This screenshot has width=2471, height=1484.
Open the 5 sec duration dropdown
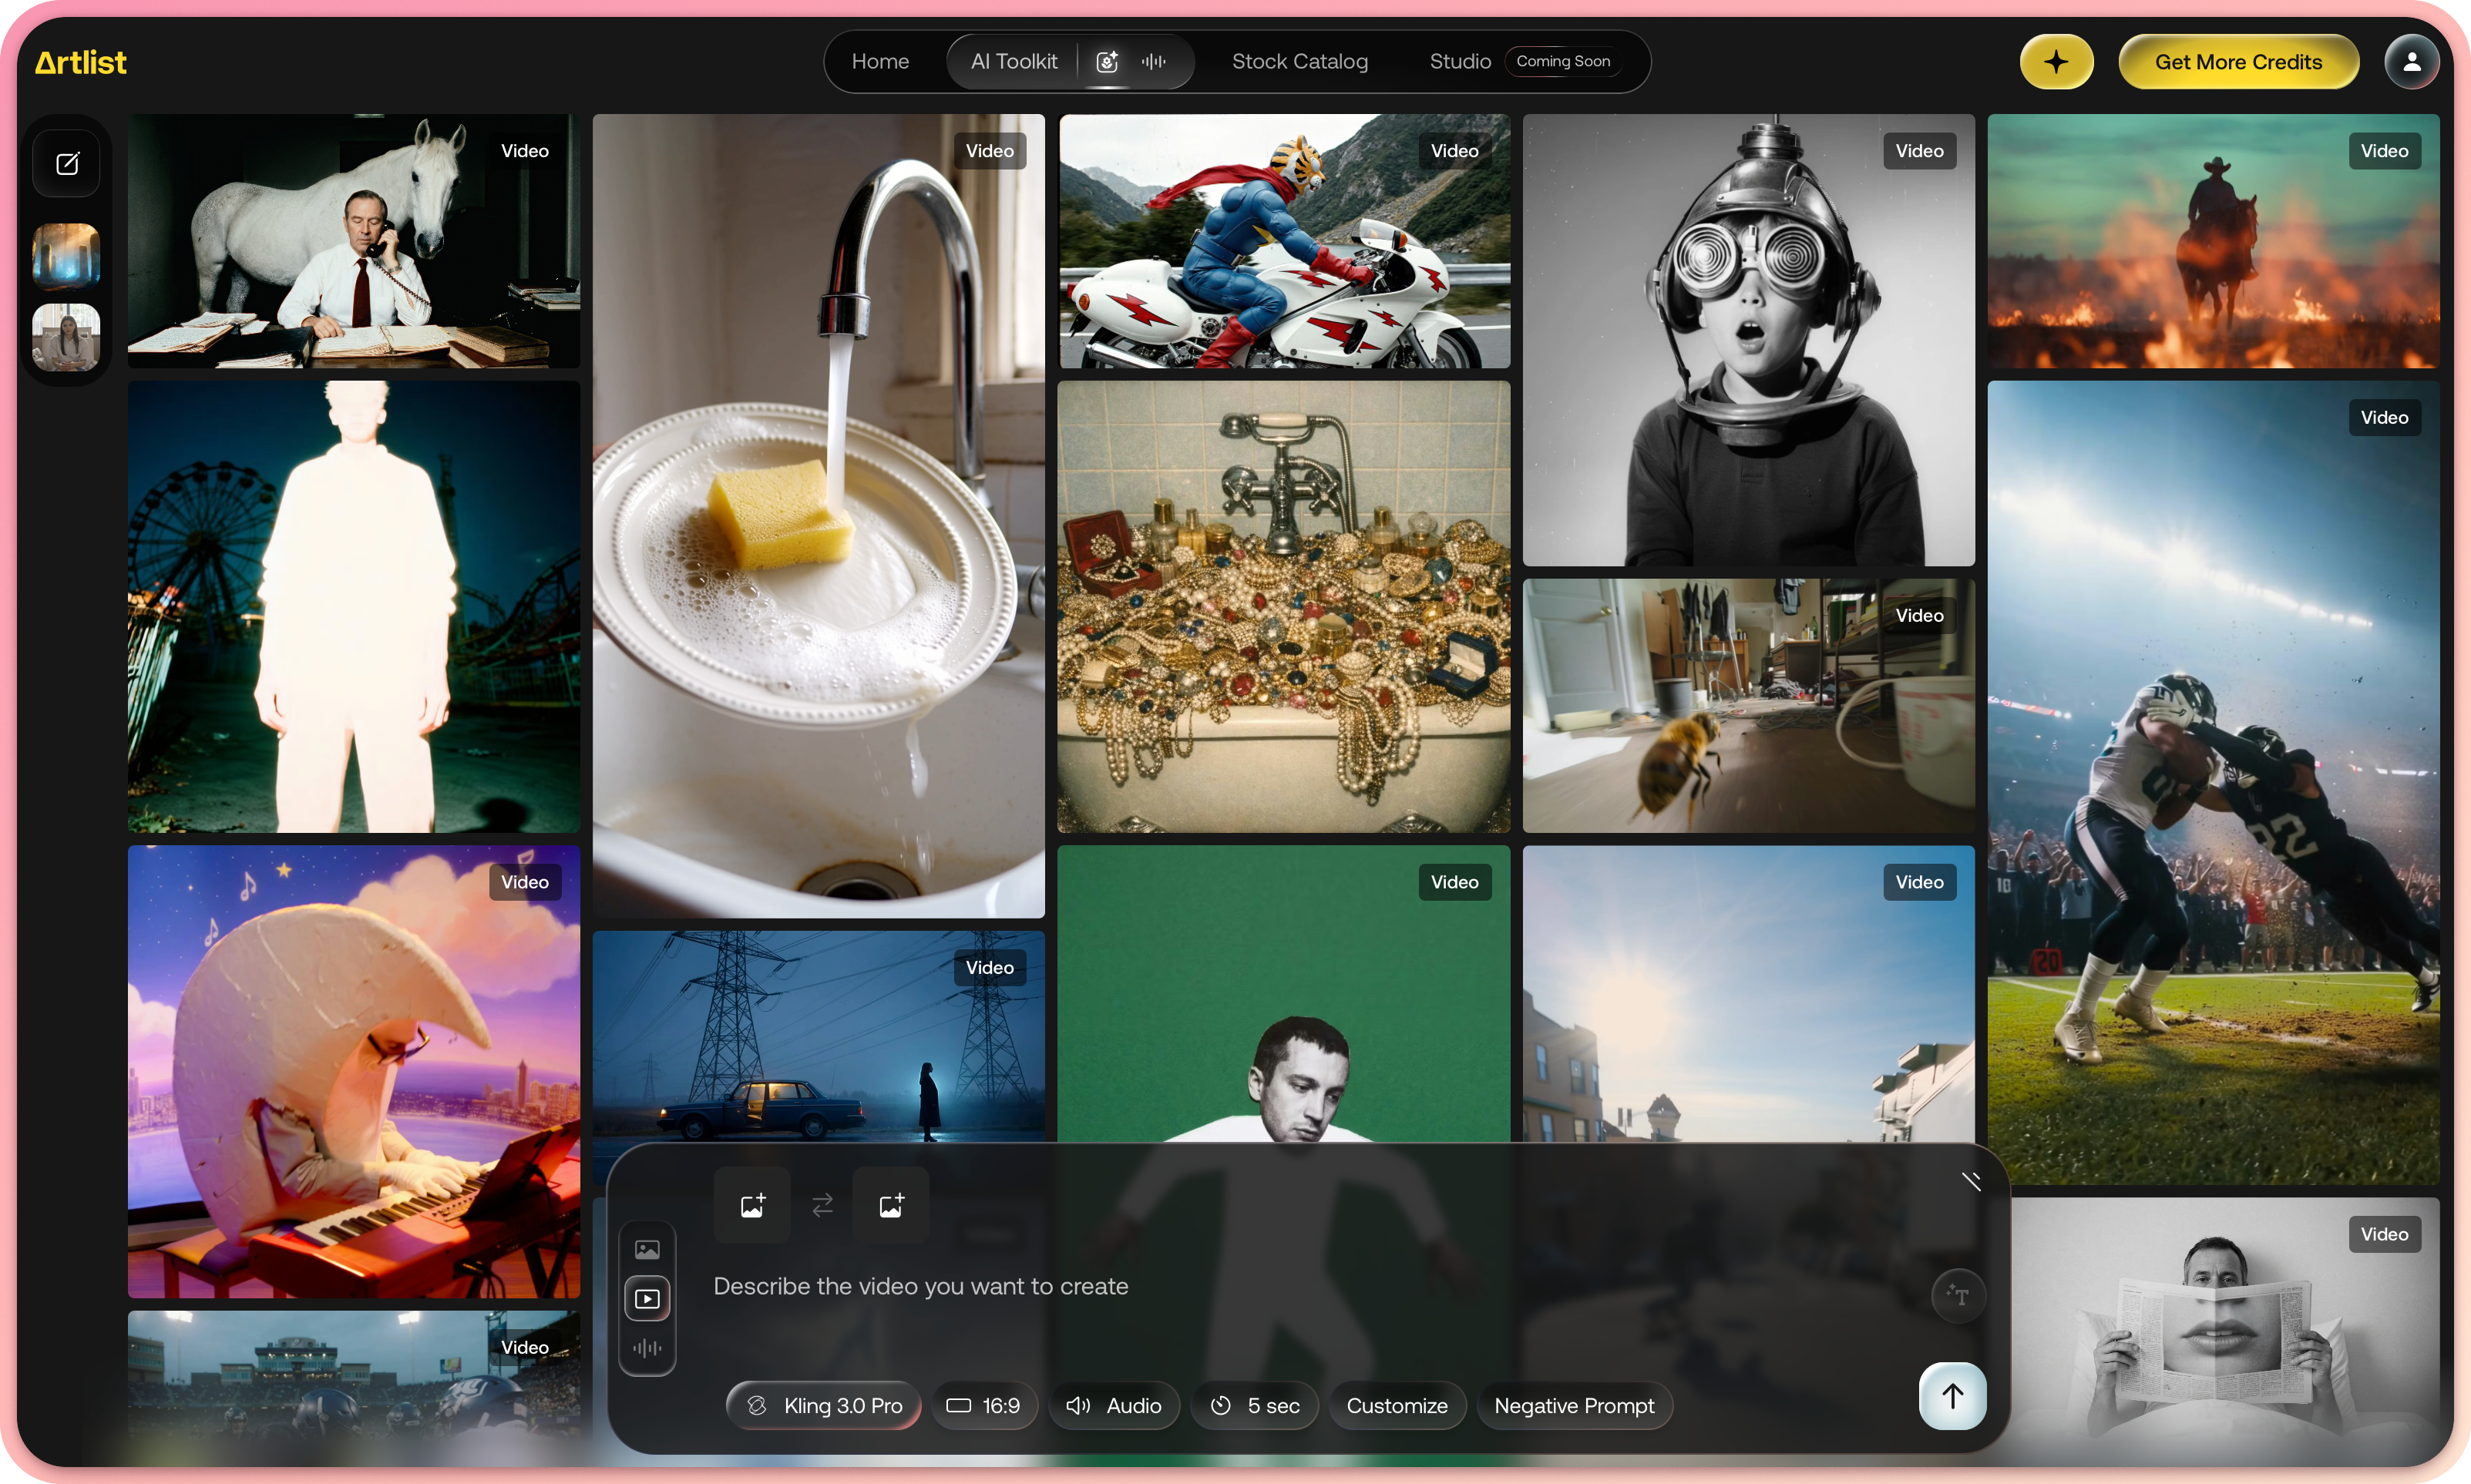(1254, 1405)
